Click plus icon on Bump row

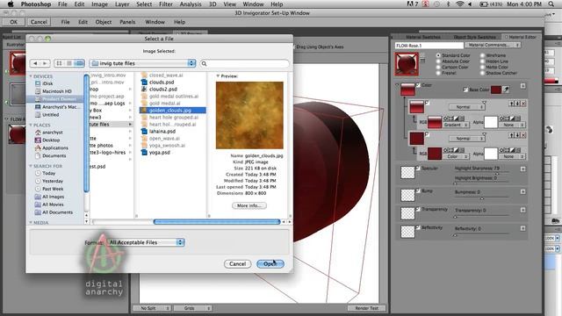point(523,191)
